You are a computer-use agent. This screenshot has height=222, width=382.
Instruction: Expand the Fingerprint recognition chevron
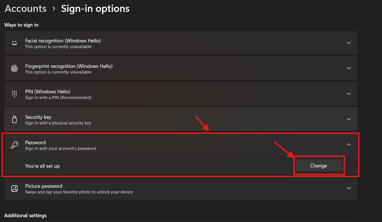pyautogui.click(x=349, y=68)
